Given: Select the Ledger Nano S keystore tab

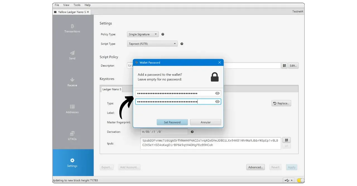Looking at the screenshot, I should pos(112,89).
